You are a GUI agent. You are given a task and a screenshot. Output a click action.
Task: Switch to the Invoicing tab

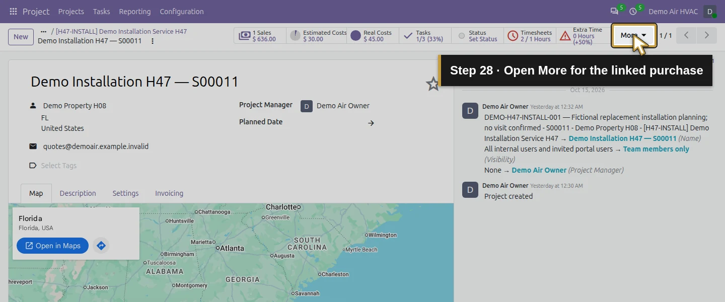[x=169, y=193]
